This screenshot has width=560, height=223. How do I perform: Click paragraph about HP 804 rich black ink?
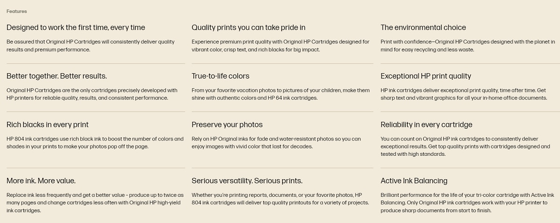(x=95, y=143)
